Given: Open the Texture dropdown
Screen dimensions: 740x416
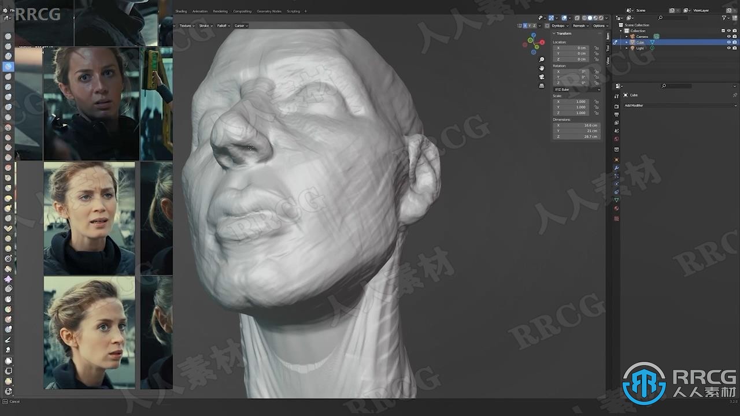Looking at the screenshot, I should click(187, 25).
